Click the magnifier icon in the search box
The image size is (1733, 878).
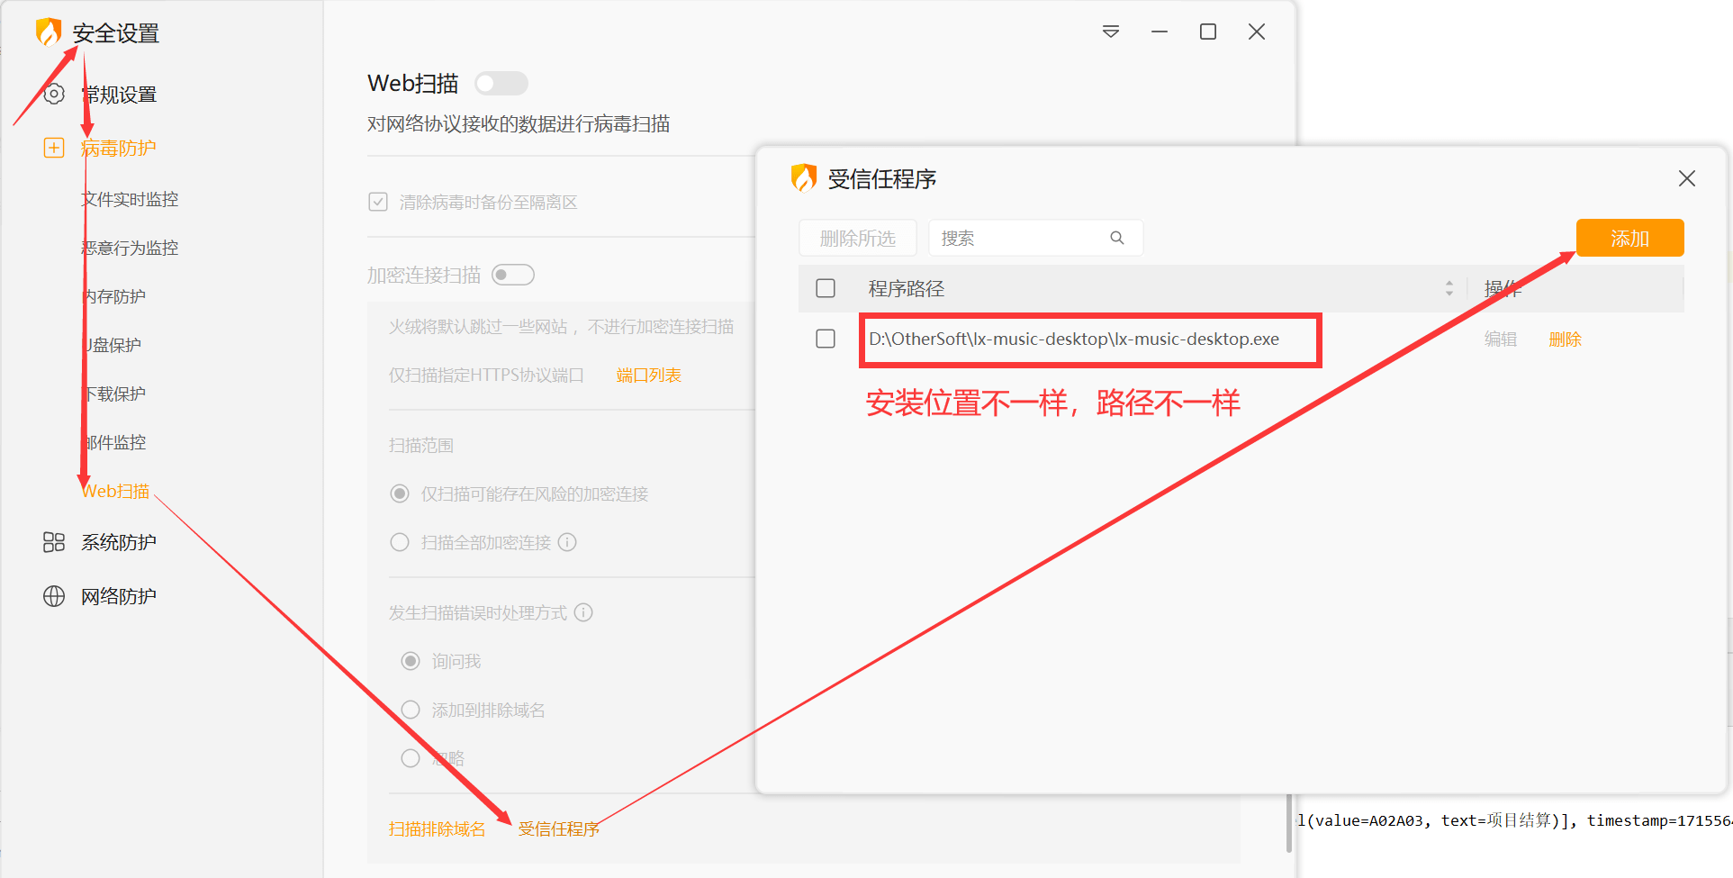(x=1116, y=237)
